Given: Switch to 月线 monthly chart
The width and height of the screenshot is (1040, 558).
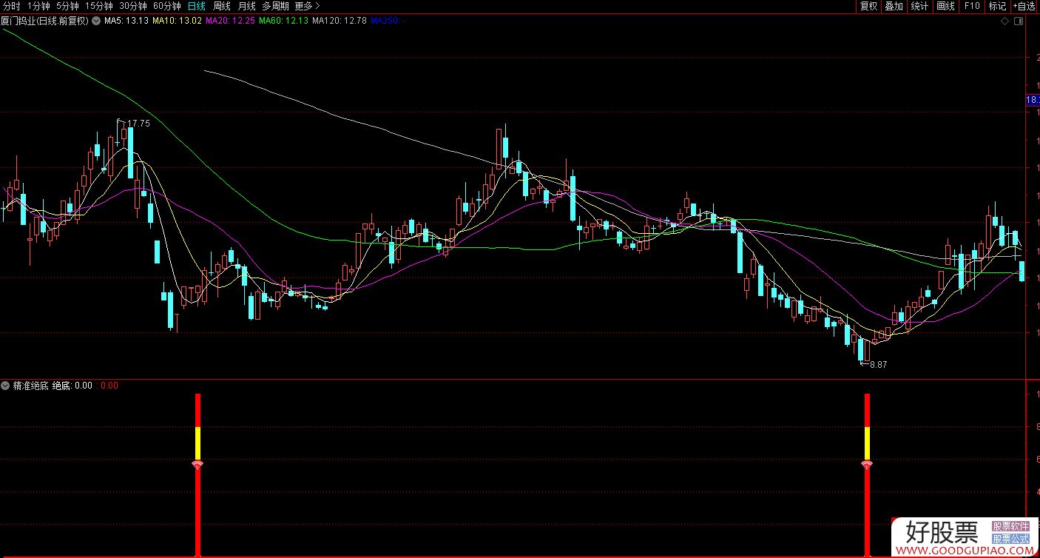Looking at the screenshot, I should coord(246,6).
